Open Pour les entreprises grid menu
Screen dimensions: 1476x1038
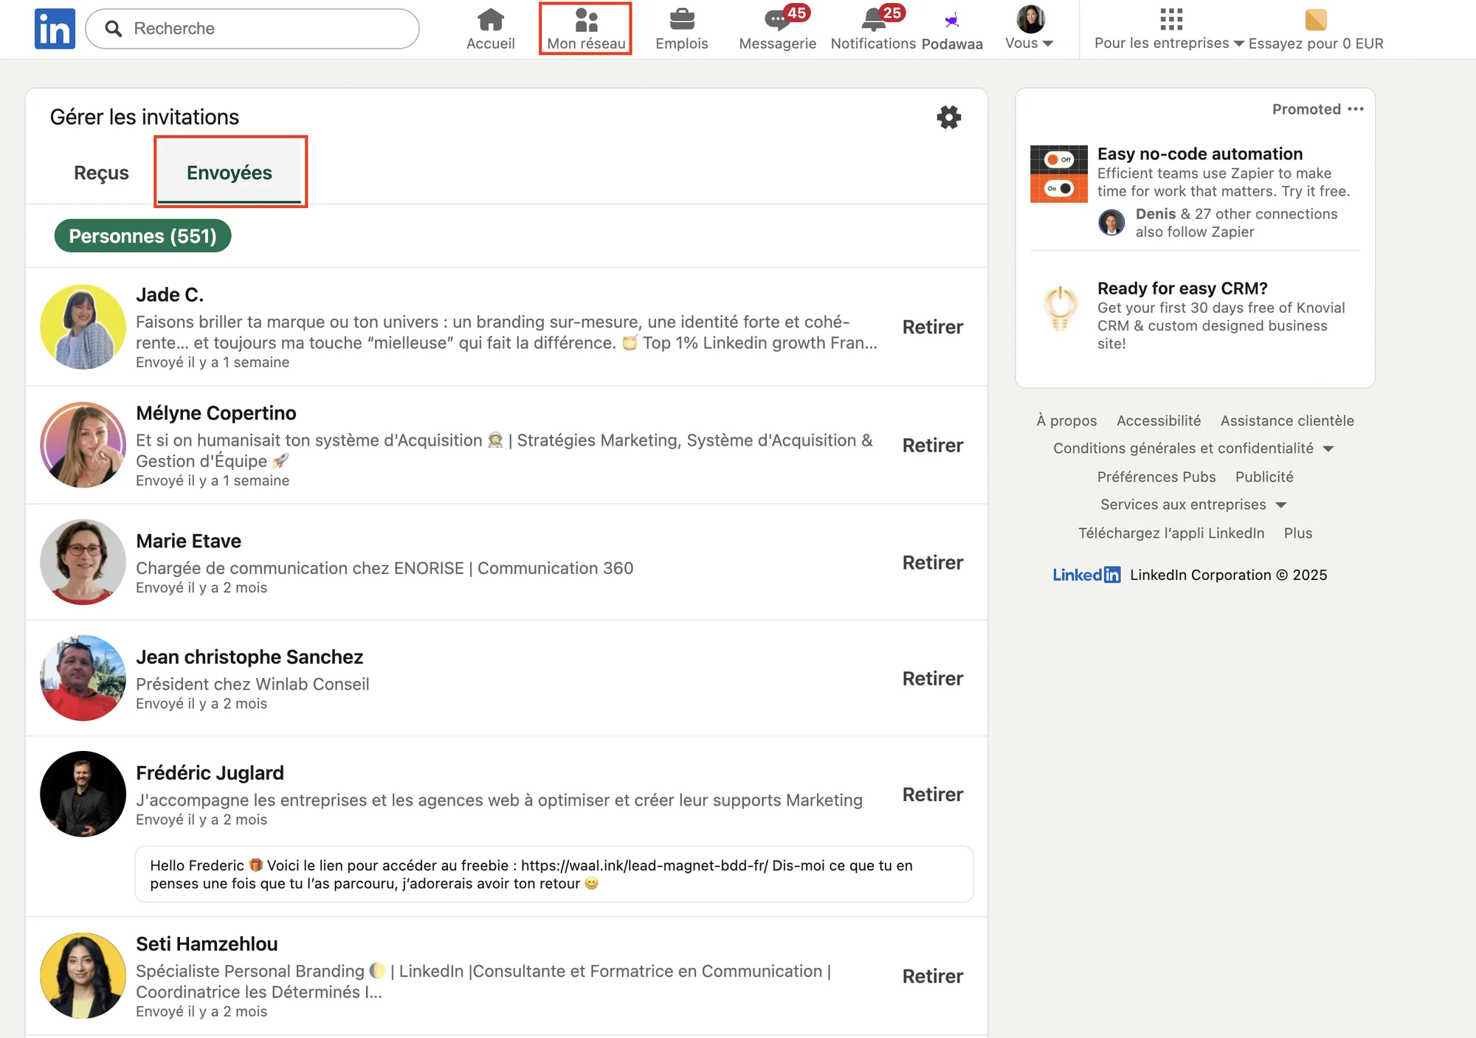[1170, 29]
